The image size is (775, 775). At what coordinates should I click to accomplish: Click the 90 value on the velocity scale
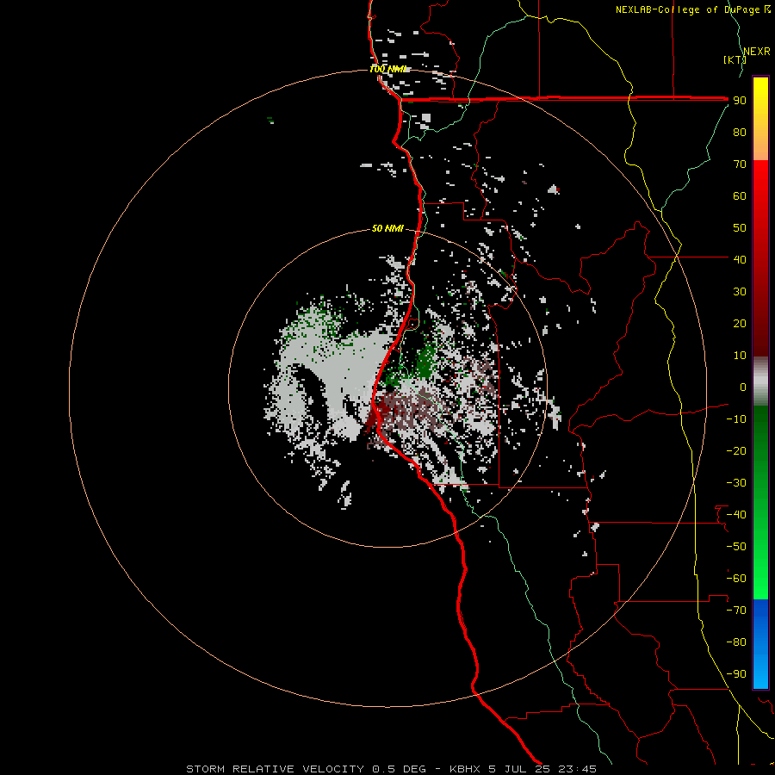740,101
